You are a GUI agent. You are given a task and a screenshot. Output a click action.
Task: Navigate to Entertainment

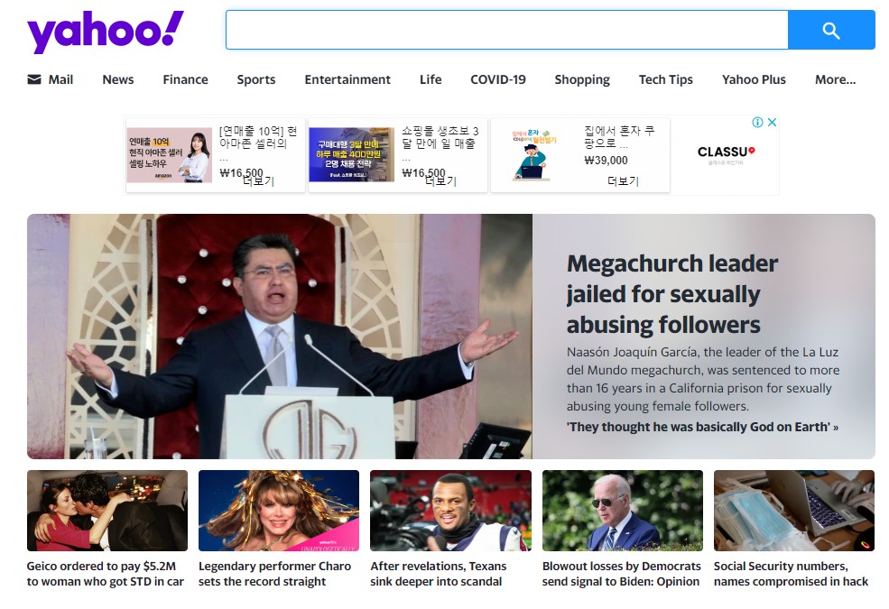click(x=347, y=79)
